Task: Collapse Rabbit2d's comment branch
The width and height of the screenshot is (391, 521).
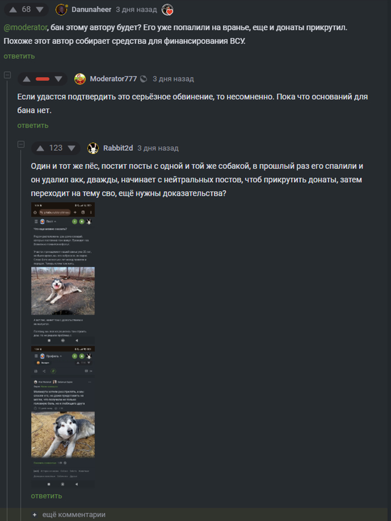Action: coord(21,144)
